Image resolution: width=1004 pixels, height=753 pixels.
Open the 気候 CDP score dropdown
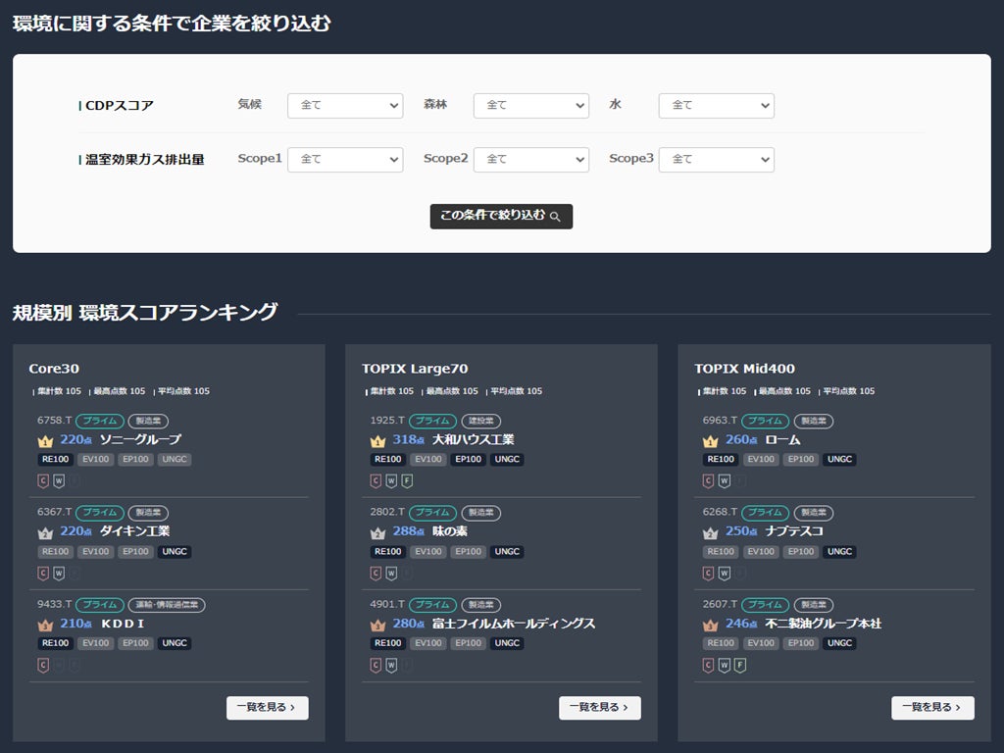(x=345, y=106)
